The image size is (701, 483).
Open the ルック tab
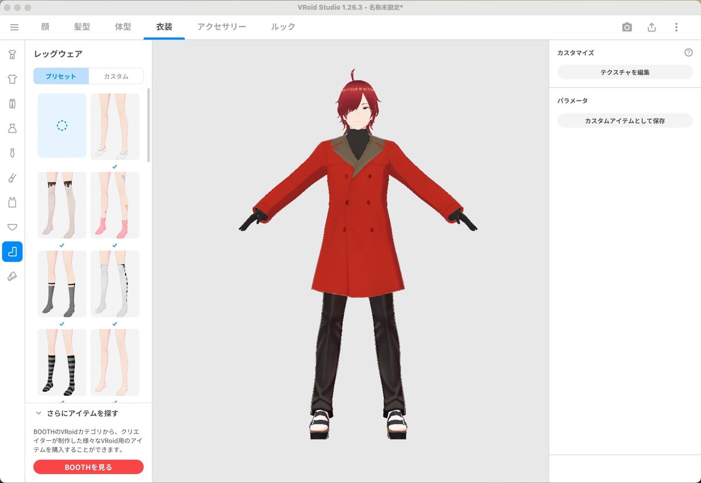[x=282, y=26]
